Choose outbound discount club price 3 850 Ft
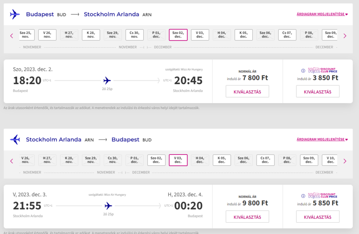359x234 pixels. pyautogui.click(x=318, y=91)
